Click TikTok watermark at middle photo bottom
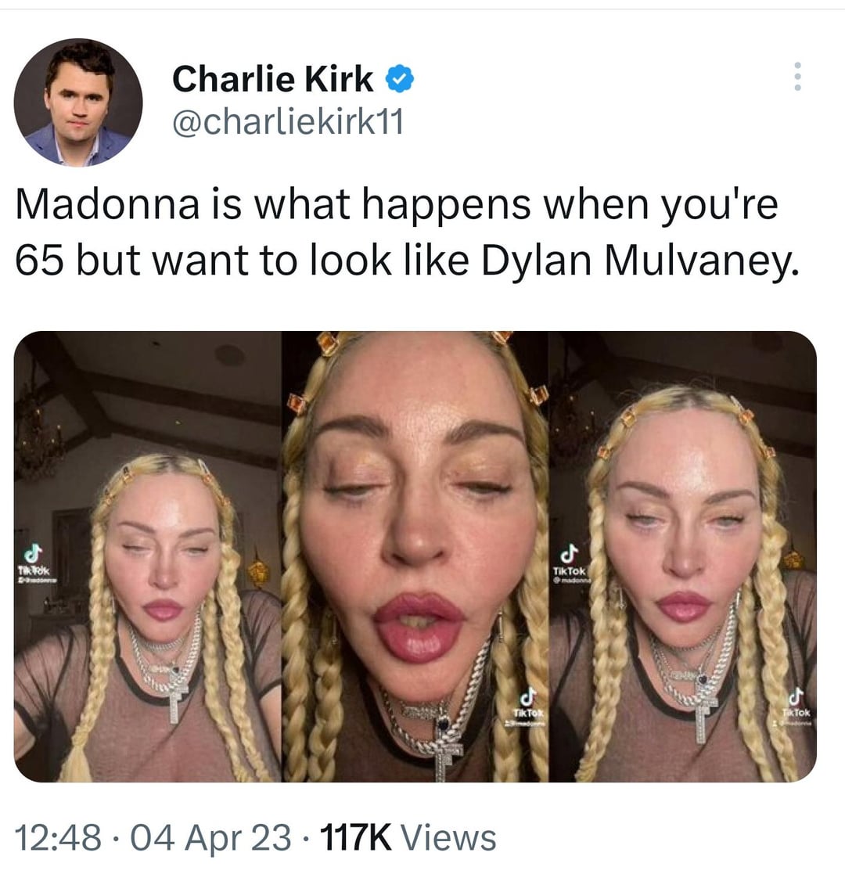This screenshot has width=845, height=874. pyautogui.click(x=529, y=707)
